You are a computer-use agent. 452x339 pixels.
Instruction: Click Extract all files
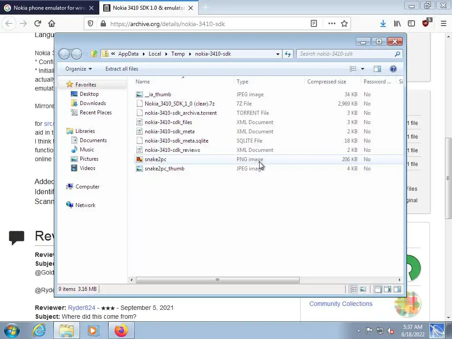pos(122,68)
